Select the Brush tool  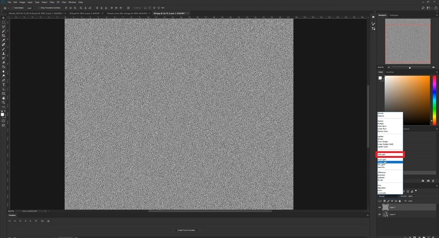click(x=3, y=49)
